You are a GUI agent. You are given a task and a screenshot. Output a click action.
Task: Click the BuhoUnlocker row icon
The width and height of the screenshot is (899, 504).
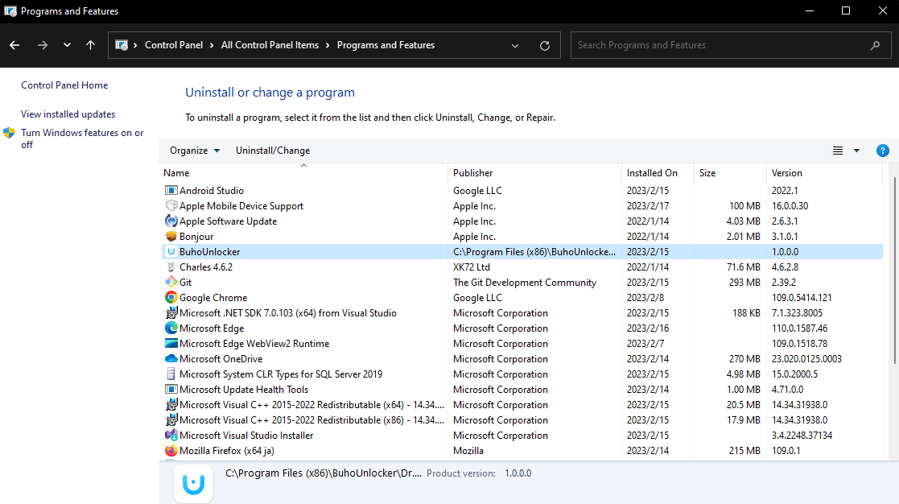(x=171, y=252)
